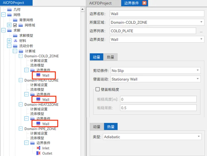
Task: Enable the 壁面粗糙度 checkbox
Action: tap(97, 89)
